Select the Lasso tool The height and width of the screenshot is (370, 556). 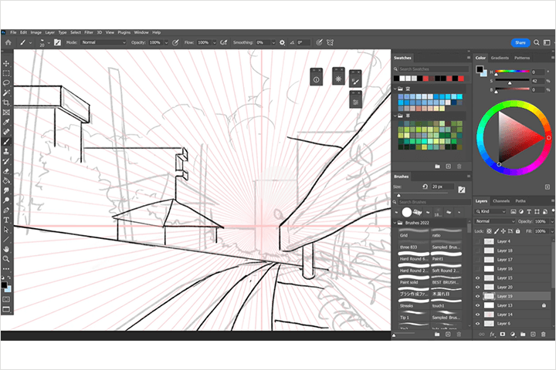click(6, 83)
